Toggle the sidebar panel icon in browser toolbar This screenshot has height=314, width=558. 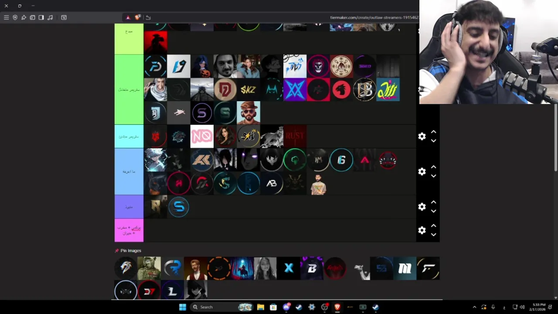point(41,17)
